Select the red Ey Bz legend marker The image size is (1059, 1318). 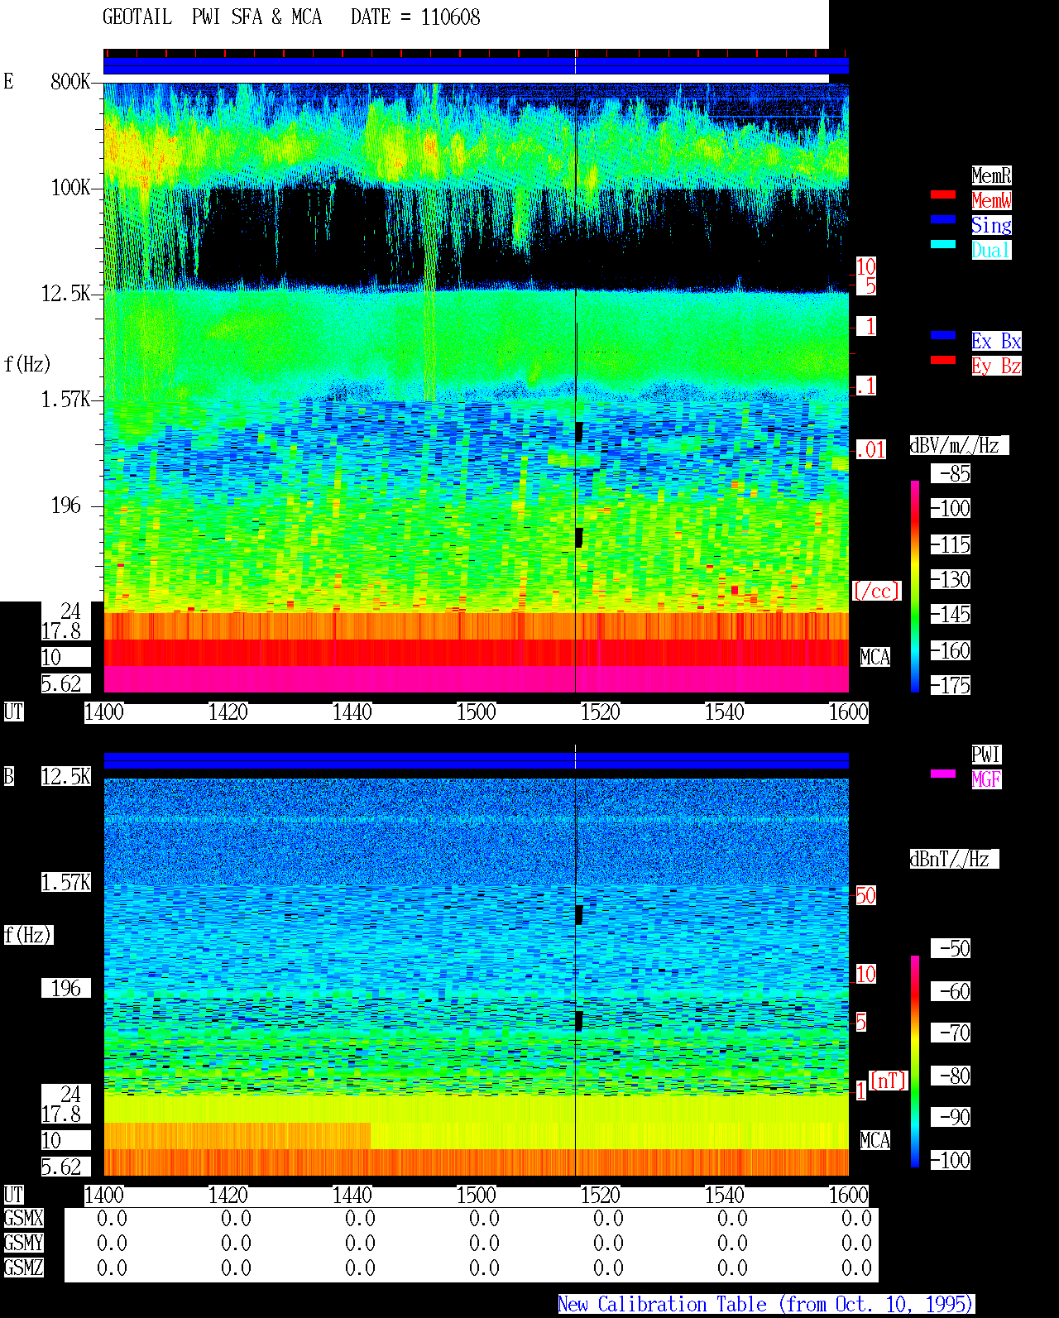tap(943, 360)
